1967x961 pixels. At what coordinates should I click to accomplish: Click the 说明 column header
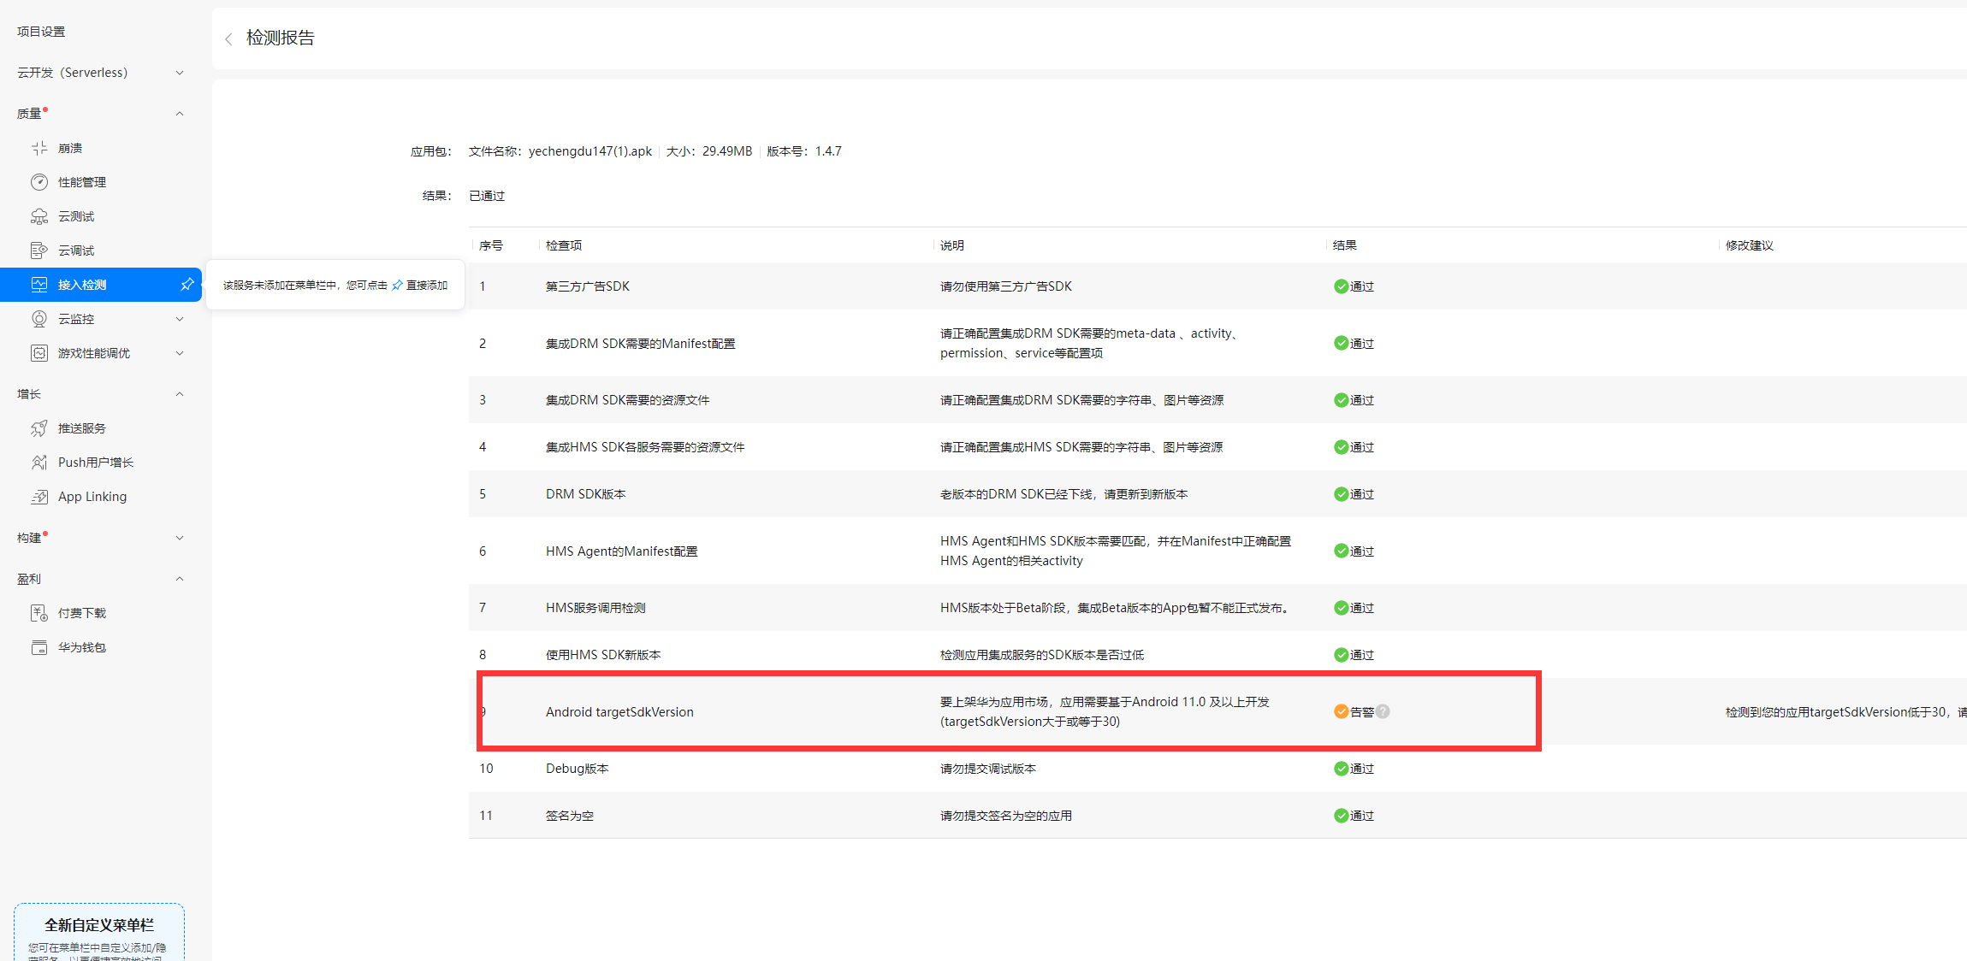click(x=952, y=245)
